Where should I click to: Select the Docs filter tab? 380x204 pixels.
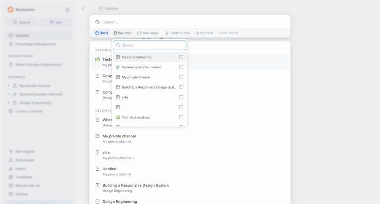click(101, 33)
